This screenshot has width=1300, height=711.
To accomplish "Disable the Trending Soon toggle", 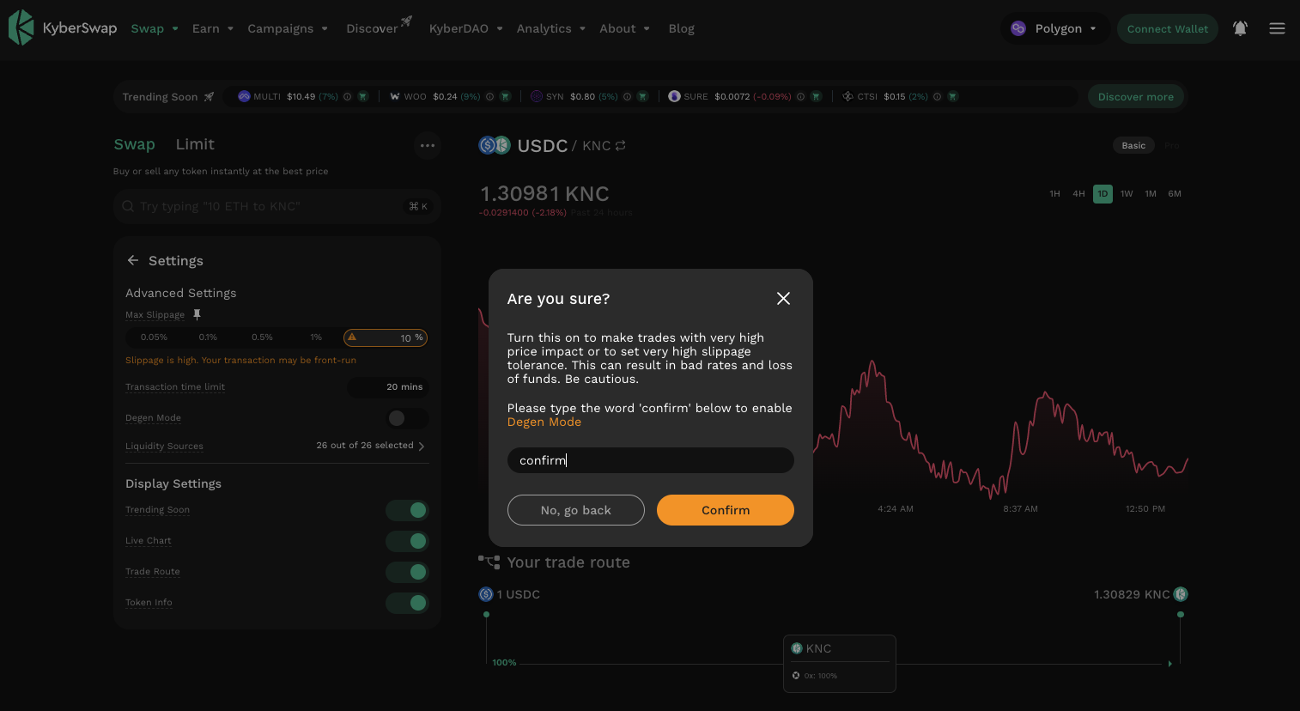I will tap(406, 510).
